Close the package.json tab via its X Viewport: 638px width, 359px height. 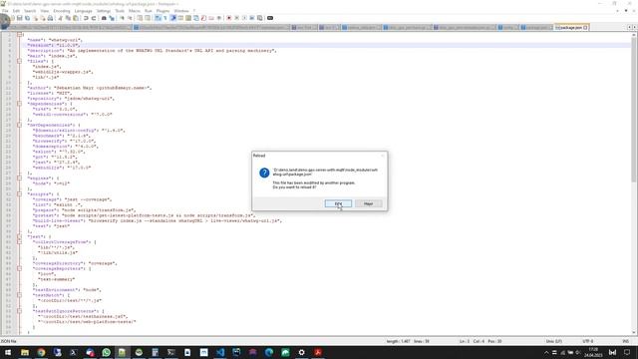point(585,27)
